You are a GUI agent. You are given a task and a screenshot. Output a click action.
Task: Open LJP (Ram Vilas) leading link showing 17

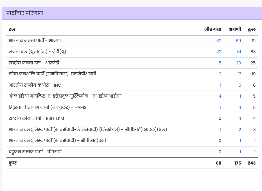(238, 74)
